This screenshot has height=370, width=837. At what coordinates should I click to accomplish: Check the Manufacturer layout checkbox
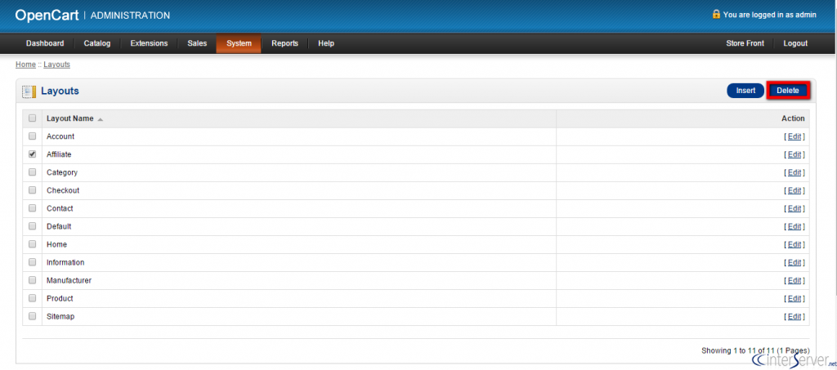coord(32,280)
